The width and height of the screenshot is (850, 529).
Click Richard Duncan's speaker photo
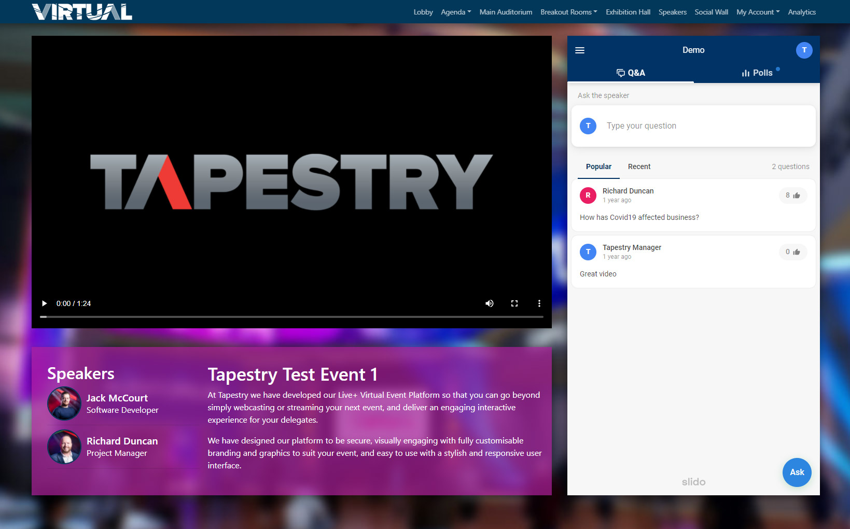tap(64, 447)
